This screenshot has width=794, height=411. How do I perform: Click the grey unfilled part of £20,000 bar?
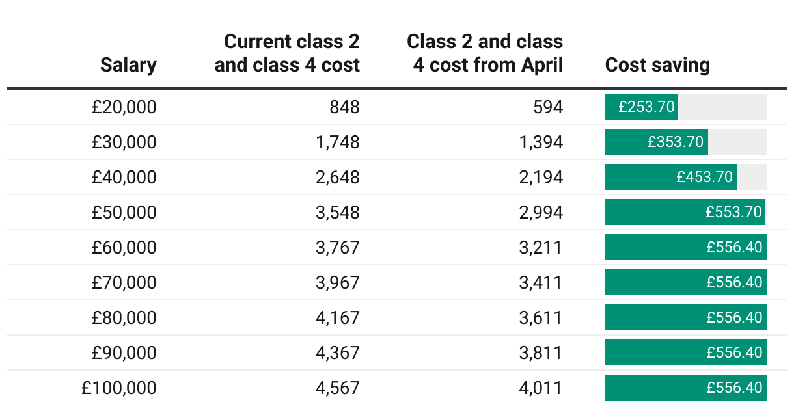[x=722, y=107]
